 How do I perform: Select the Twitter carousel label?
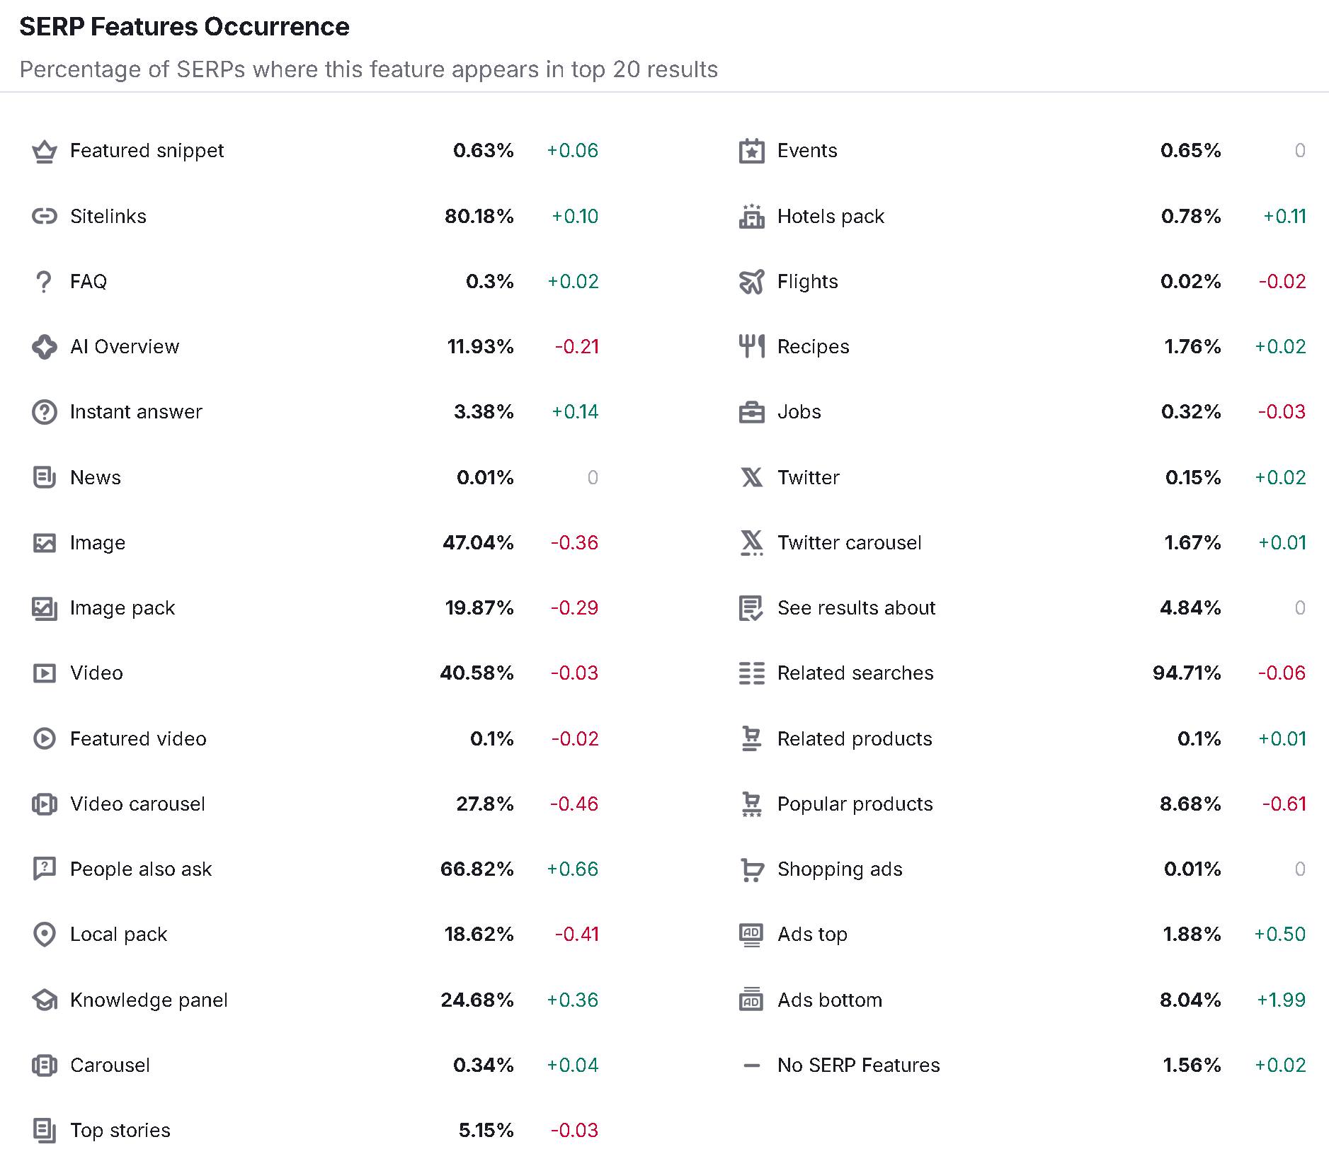850,543
